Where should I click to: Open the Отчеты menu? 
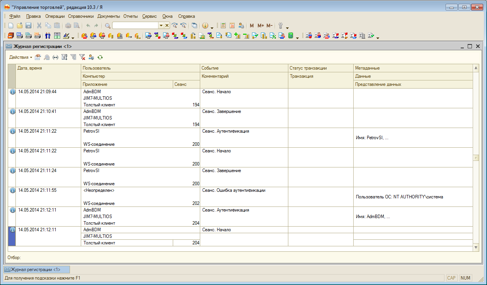[131, 16]
